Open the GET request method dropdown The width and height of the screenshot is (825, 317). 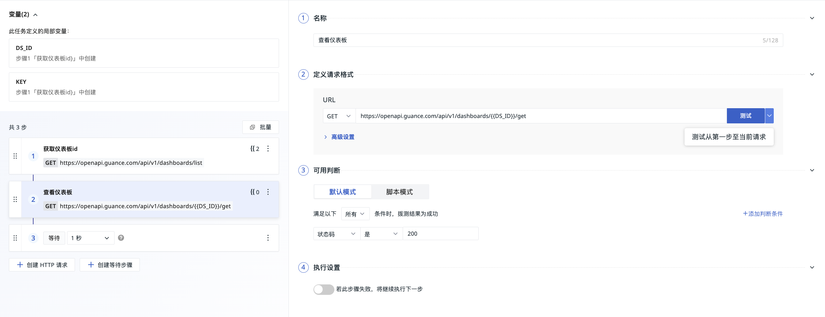(339, 116)
